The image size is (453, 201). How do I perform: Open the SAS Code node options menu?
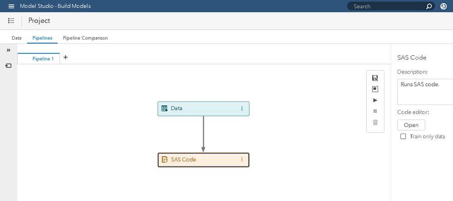tap(242, 160)
